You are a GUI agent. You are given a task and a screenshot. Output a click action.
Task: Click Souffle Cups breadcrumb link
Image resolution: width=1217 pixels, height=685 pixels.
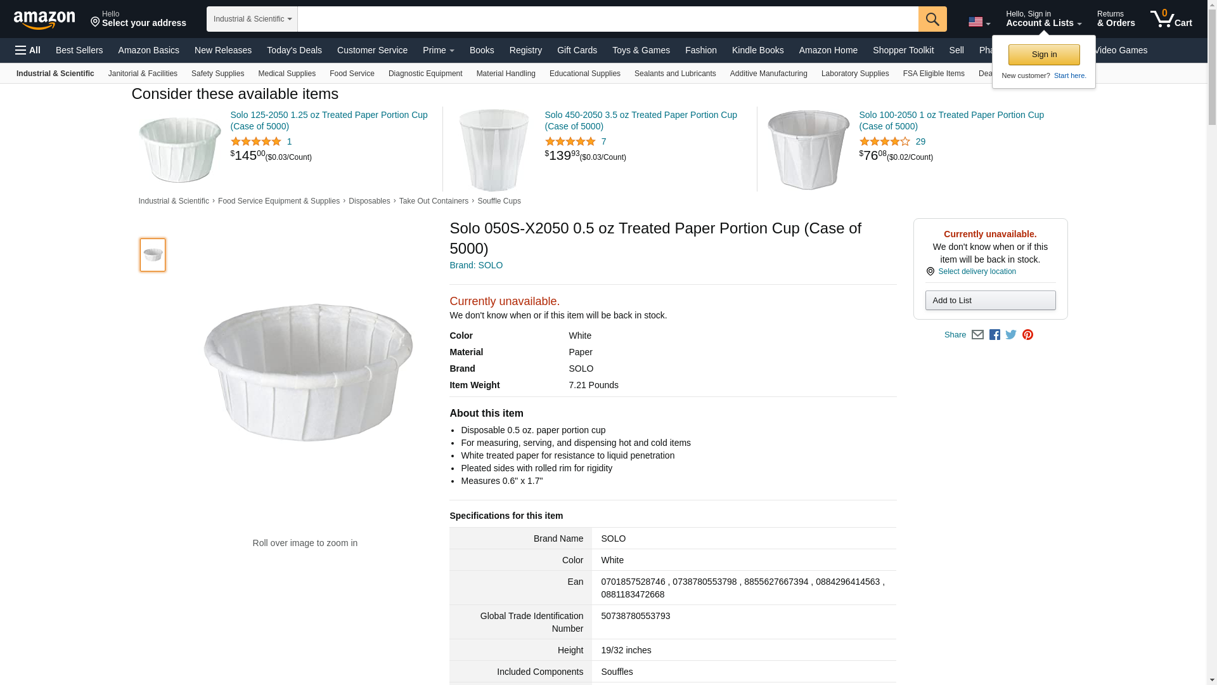click(499, 201)
